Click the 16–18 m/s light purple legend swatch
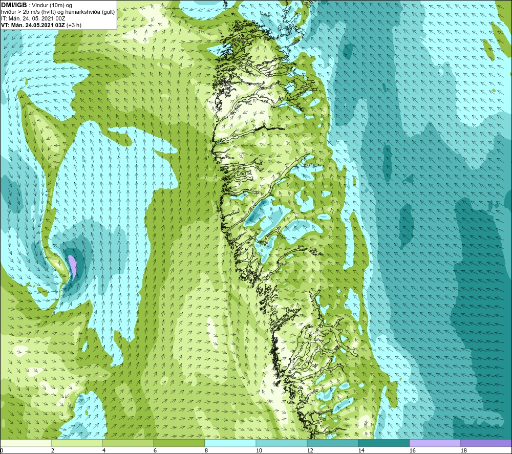Screen dimensions: 512x454 [x=435, y=443]
